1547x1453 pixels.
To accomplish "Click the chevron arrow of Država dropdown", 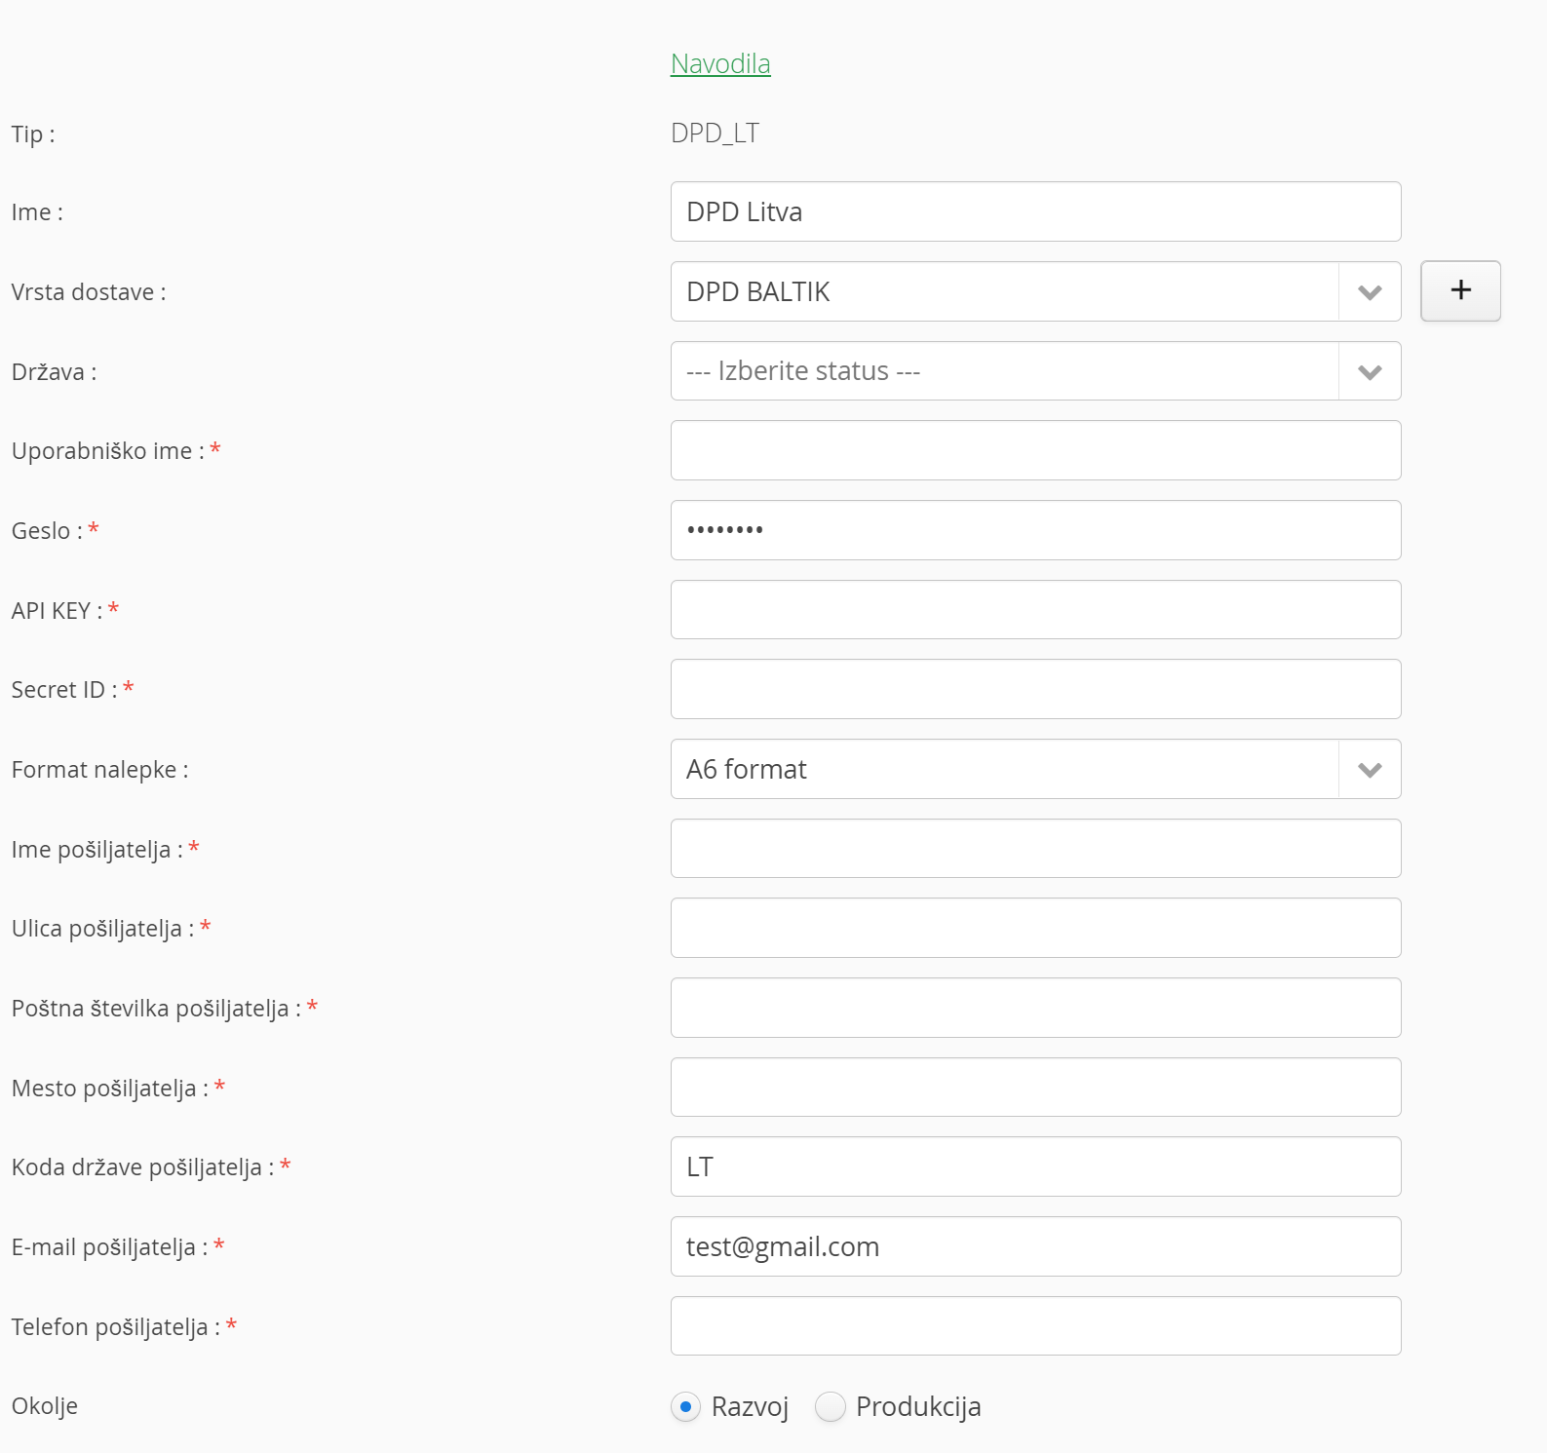I will click(x=1370, y=371).
